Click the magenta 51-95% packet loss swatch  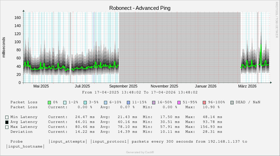pos(179,102)
